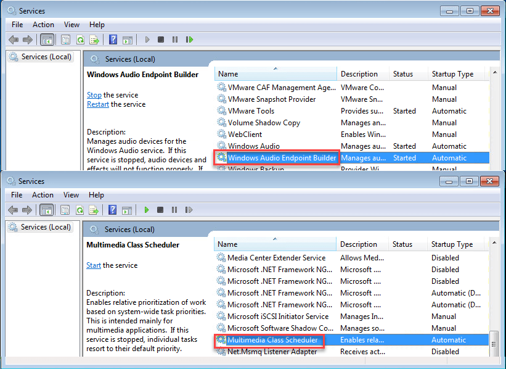Screen dimensions: 506x369
Task: Click green Start service icon in lower window
Action: point(147,210)
